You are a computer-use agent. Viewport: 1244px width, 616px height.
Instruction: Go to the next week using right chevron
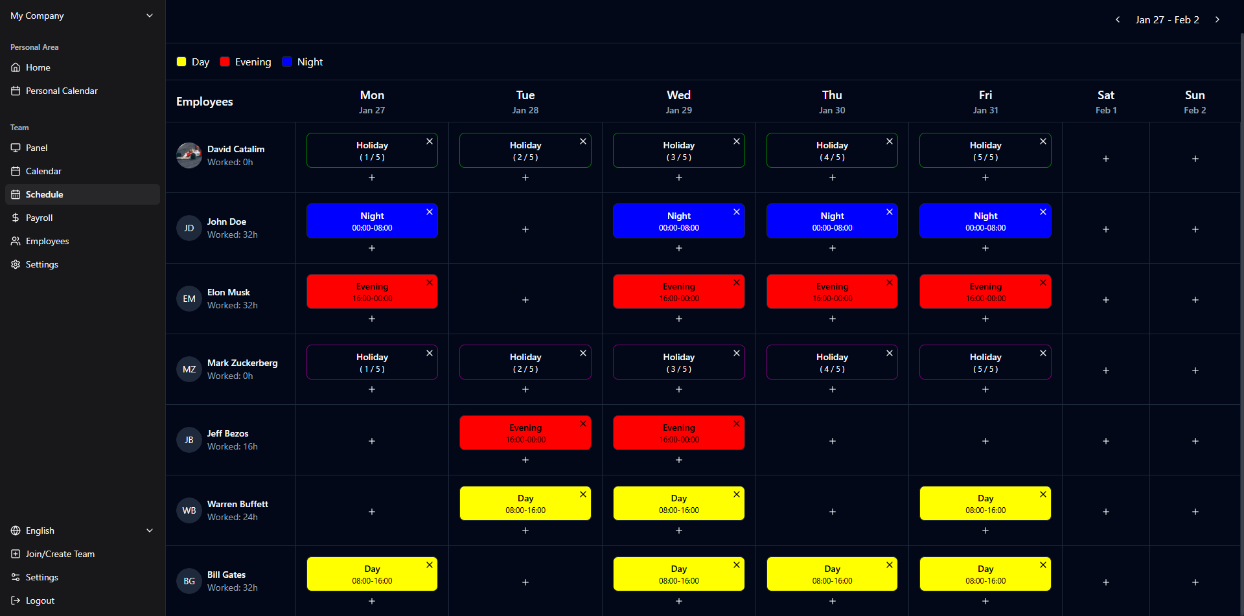click(x=1217, y=19)
